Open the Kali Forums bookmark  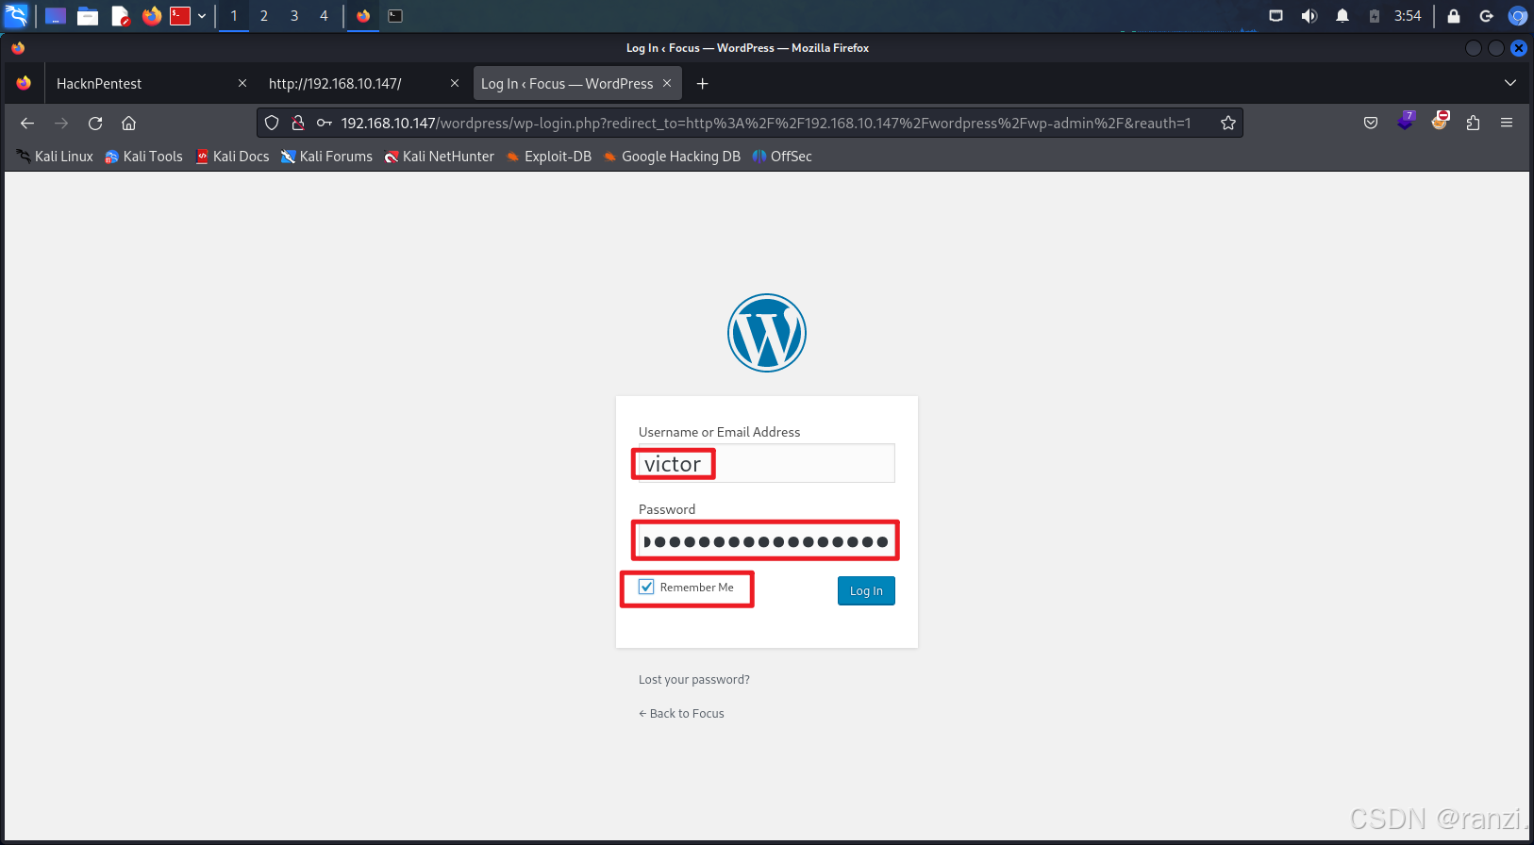coord(326,157)
